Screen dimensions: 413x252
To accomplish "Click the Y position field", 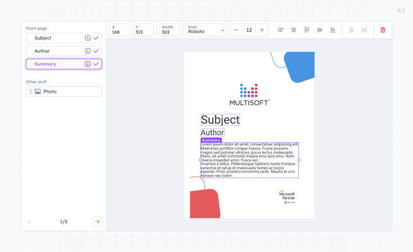I will point(143,30).
